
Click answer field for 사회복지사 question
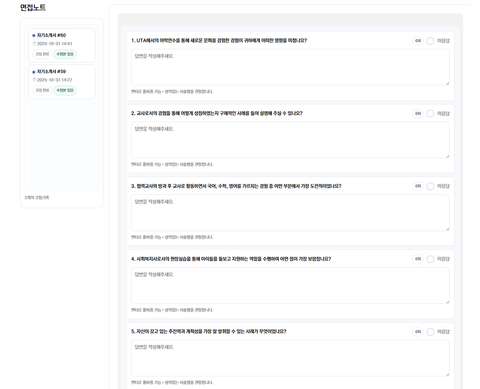click(x=290, y=285)
